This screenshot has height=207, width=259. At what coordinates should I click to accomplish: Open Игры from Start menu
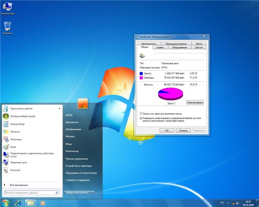point(68,144)
